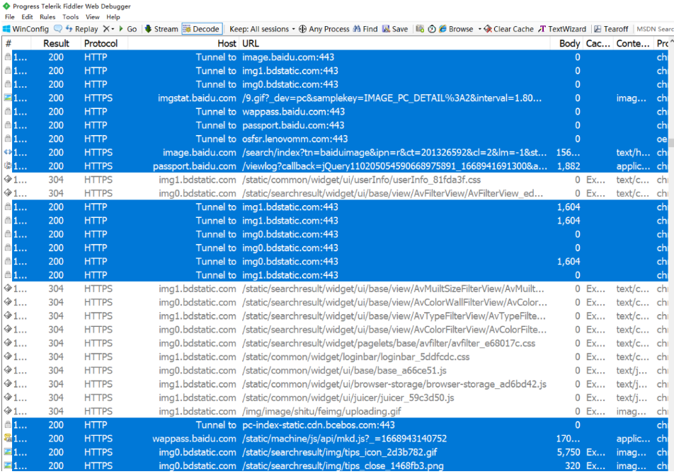Viewport: 674px width, 474px height.
Task: Click the lock icon of pc-index-static.cdn.bcebos.com row
Action: 7,424
